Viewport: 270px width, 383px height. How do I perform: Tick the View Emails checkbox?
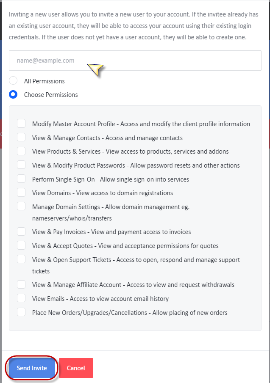pyautogui.click(x=21, y=298)
